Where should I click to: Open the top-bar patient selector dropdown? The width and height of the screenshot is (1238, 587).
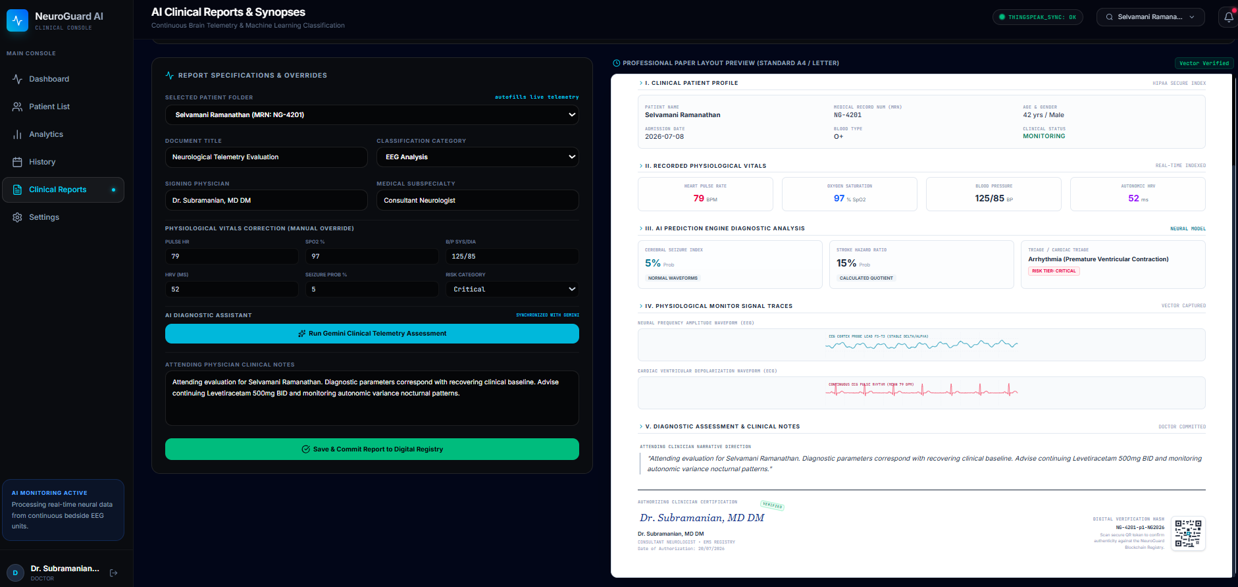point(1150,17)
